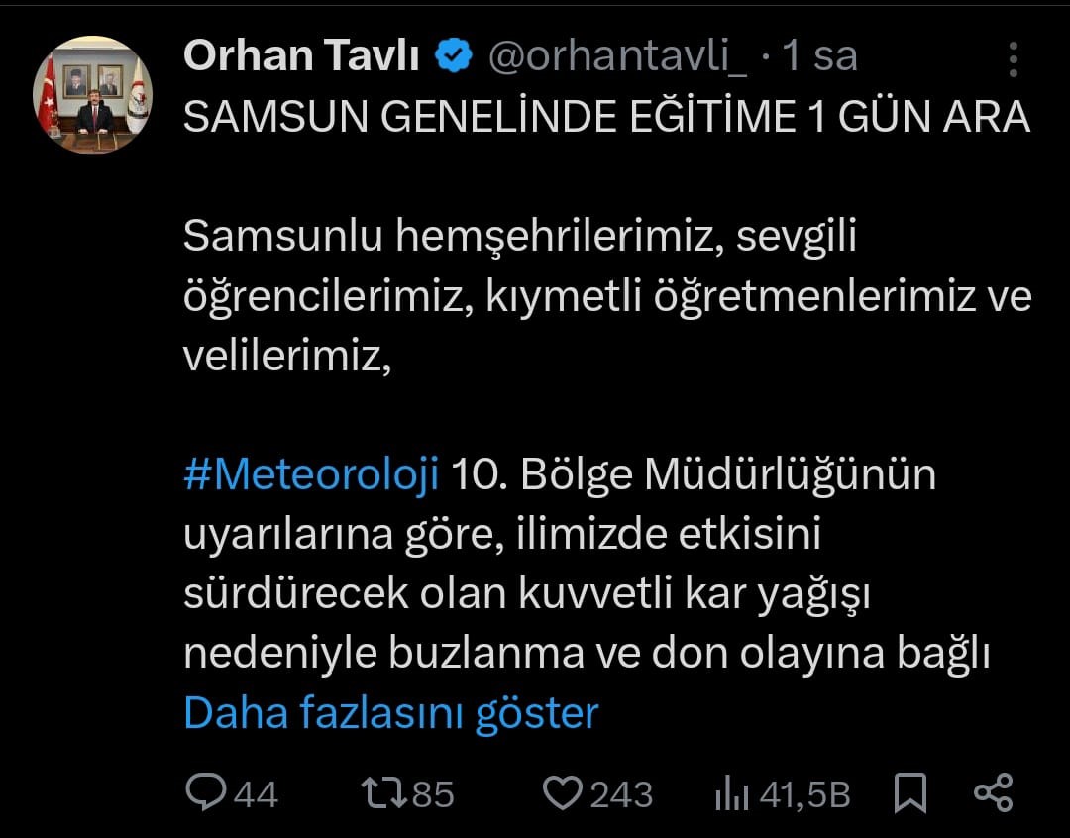This screenshot has height=838, width=1070.
Task: Click the like count 243
Action: click(621, 793)
